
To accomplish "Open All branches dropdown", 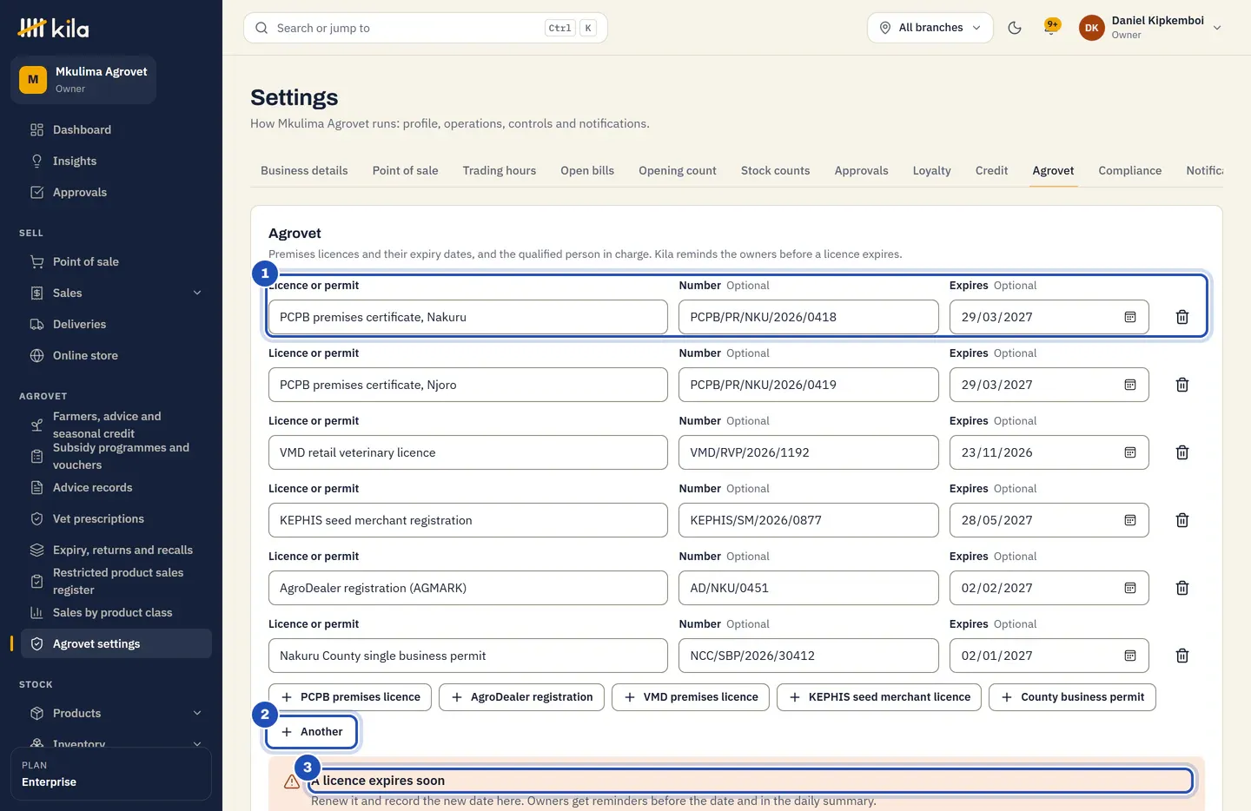I will [x=930, y=28].
